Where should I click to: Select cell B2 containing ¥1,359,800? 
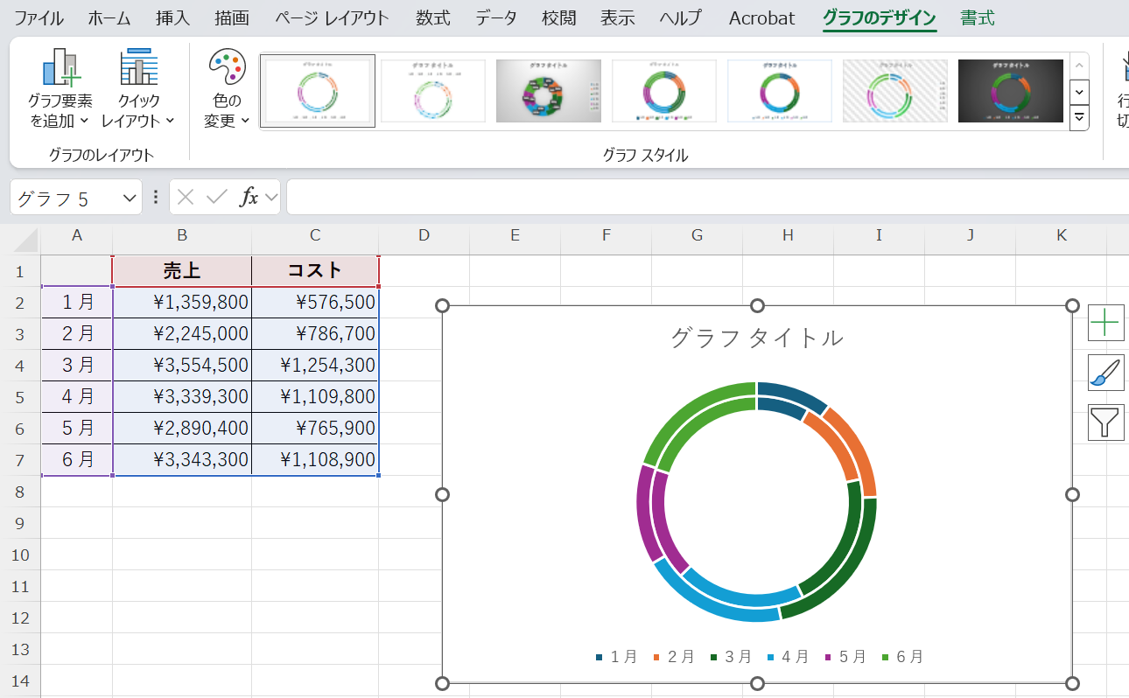181,302
